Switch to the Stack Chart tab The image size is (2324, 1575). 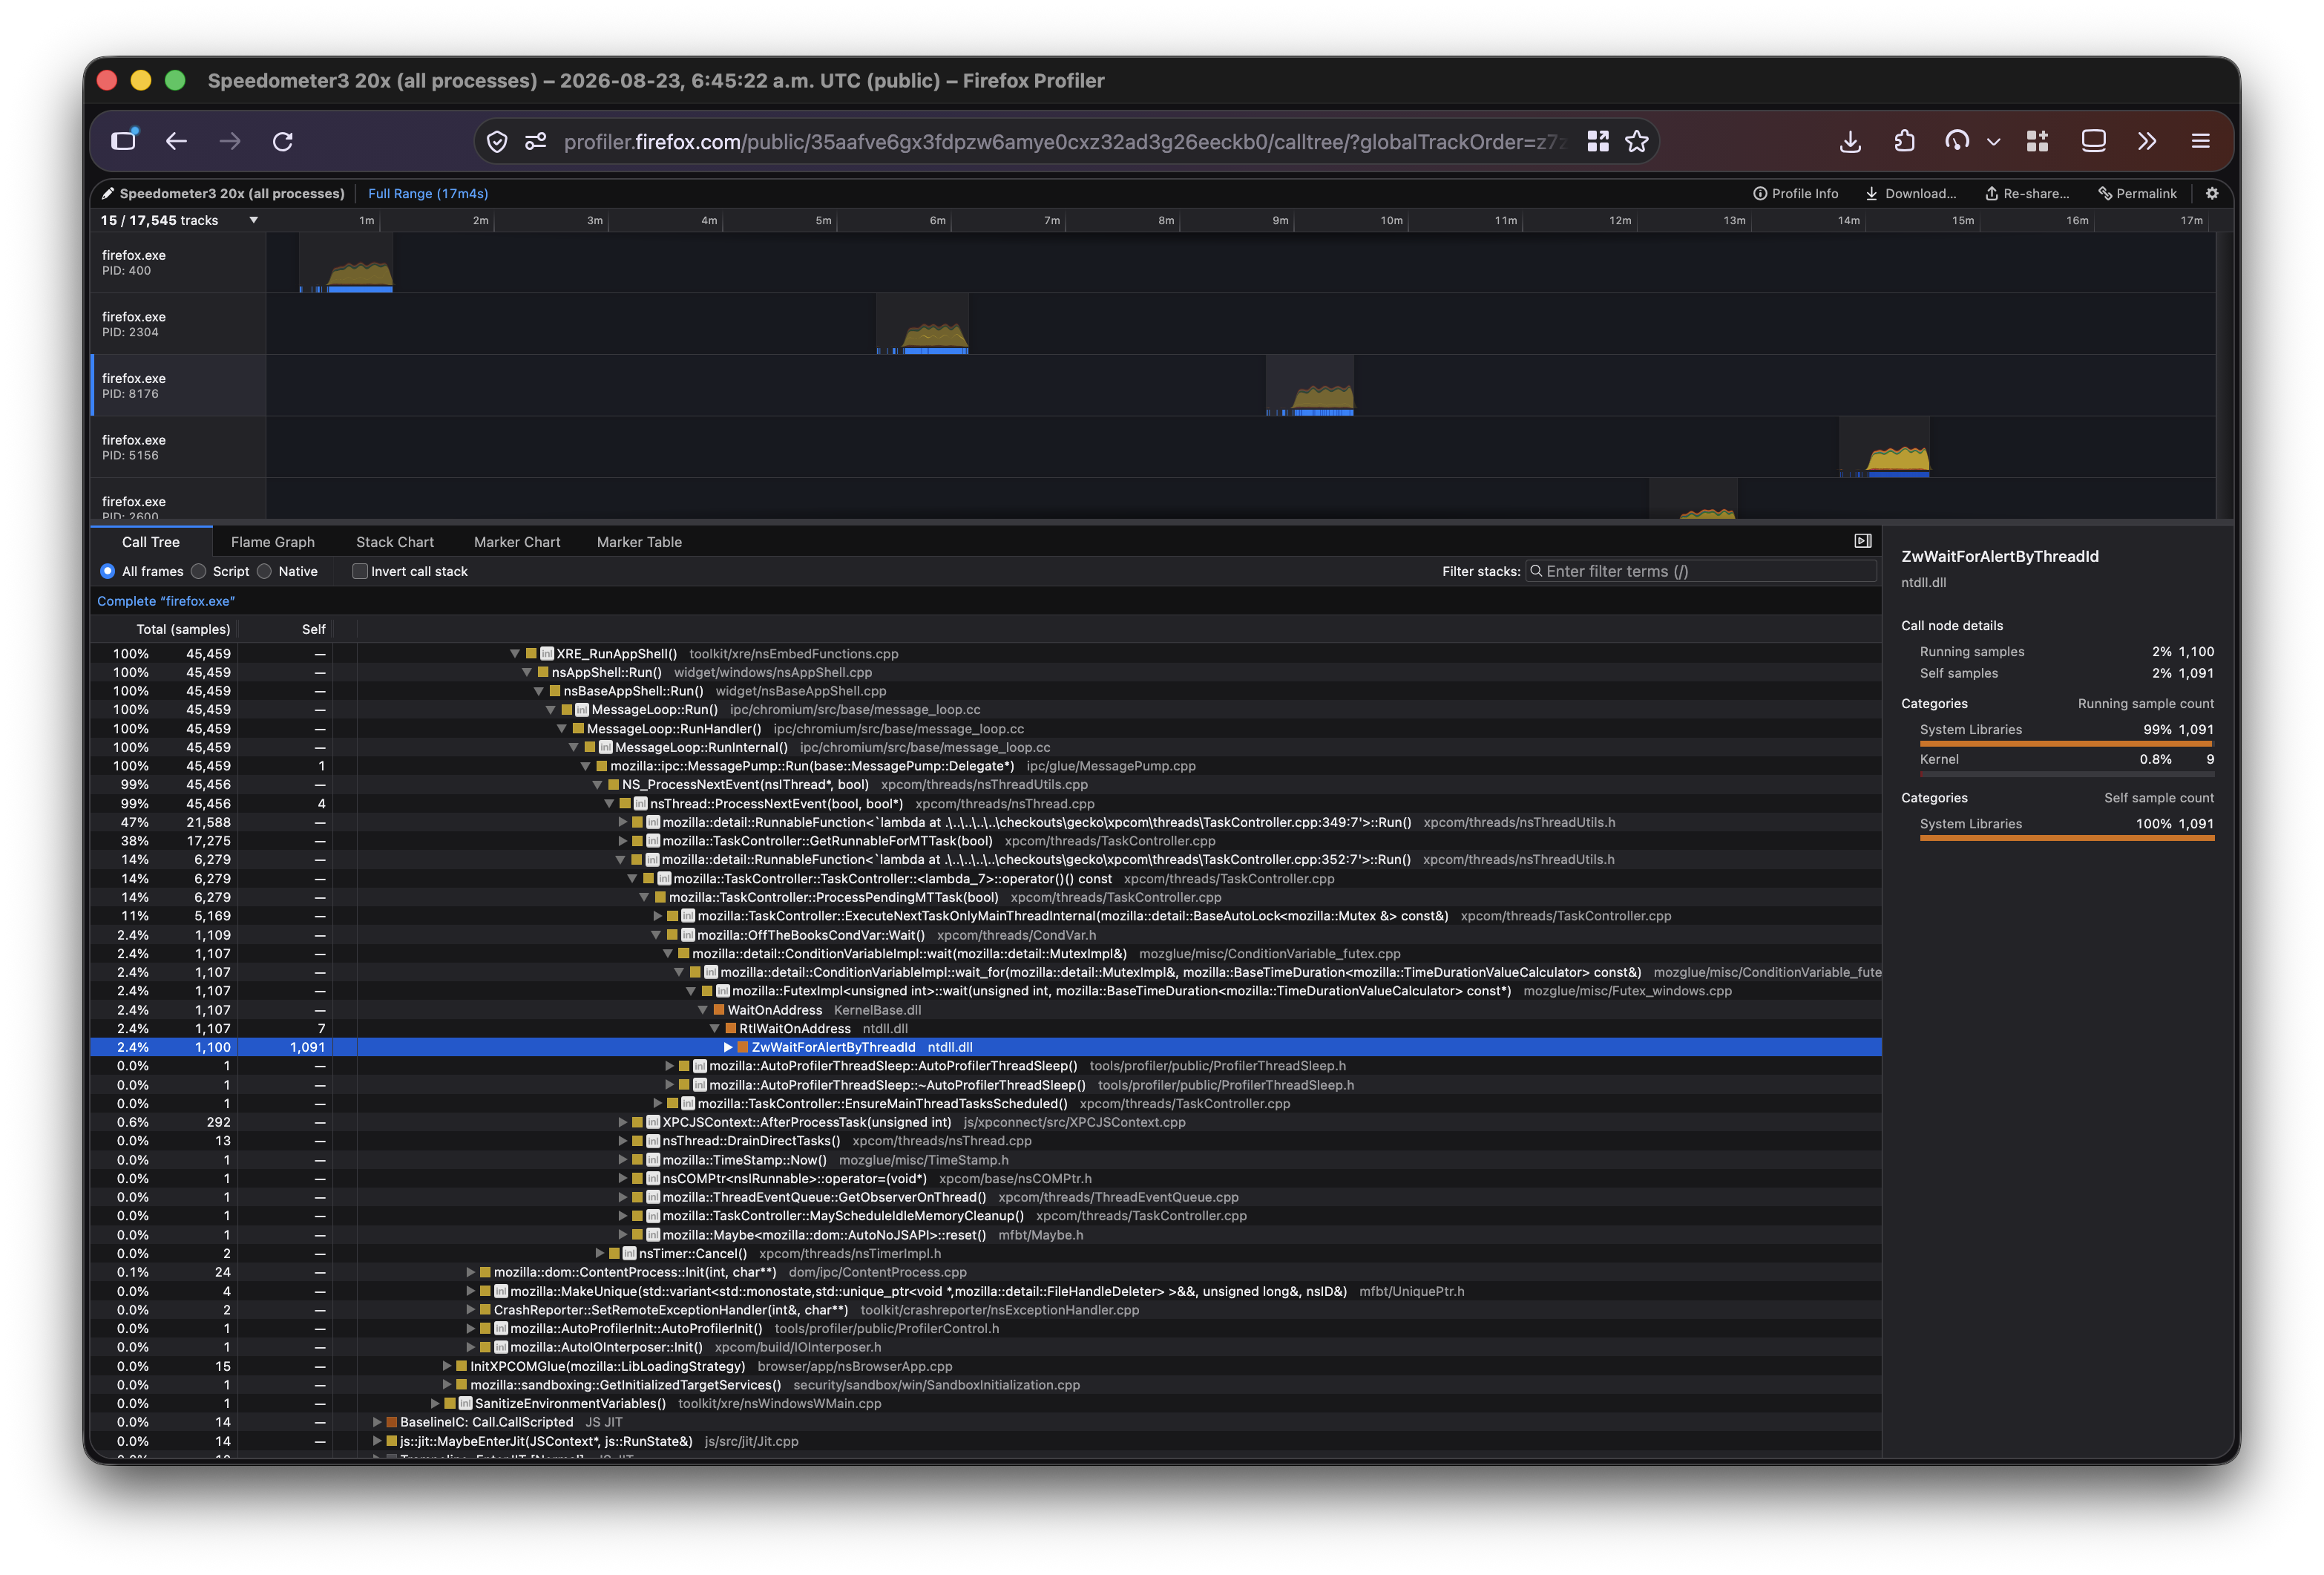pyautogui.click(x=395, y=542)
